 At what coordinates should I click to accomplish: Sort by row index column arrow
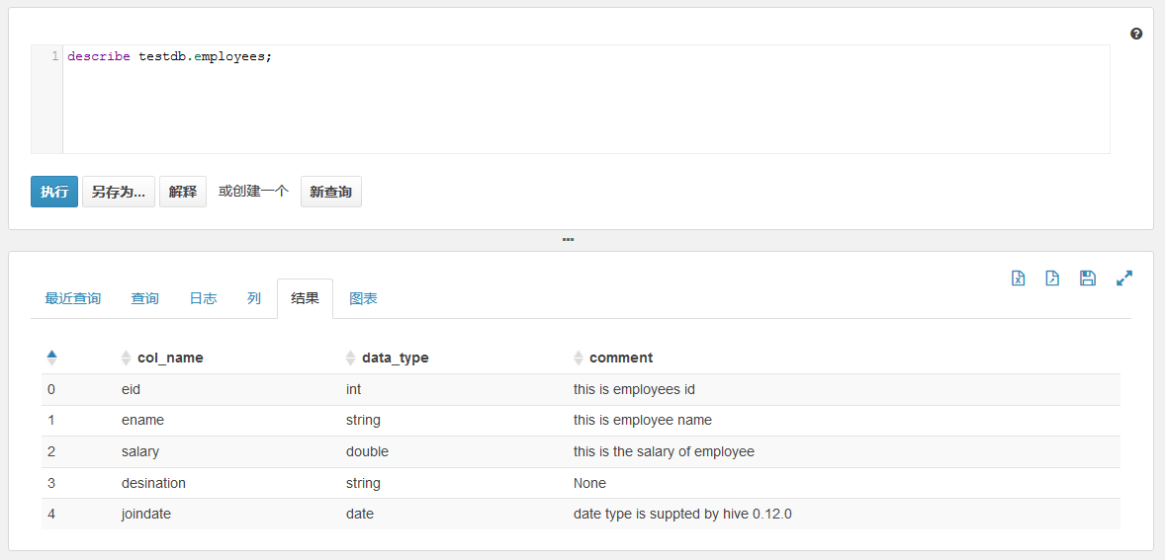click(x=51, y=358)
